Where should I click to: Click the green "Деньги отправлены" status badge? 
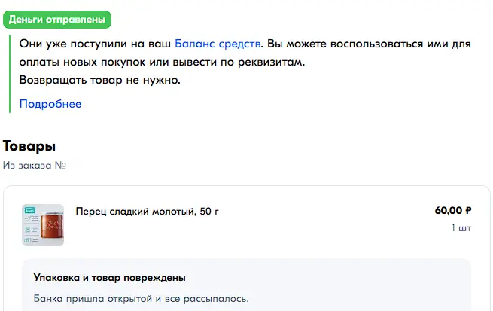(57, 20)
